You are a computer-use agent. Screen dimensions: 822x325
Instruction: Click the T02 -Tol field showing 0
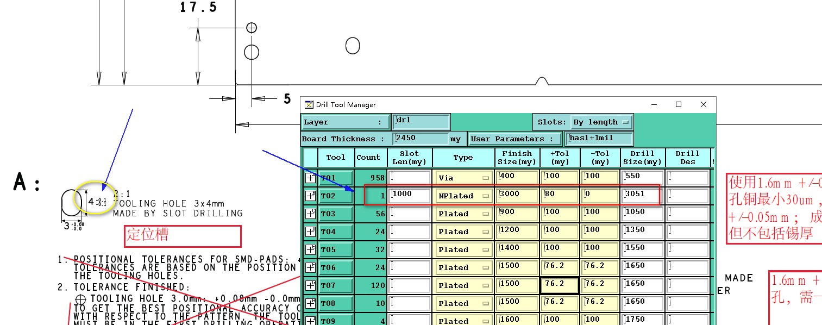point(600,196)
